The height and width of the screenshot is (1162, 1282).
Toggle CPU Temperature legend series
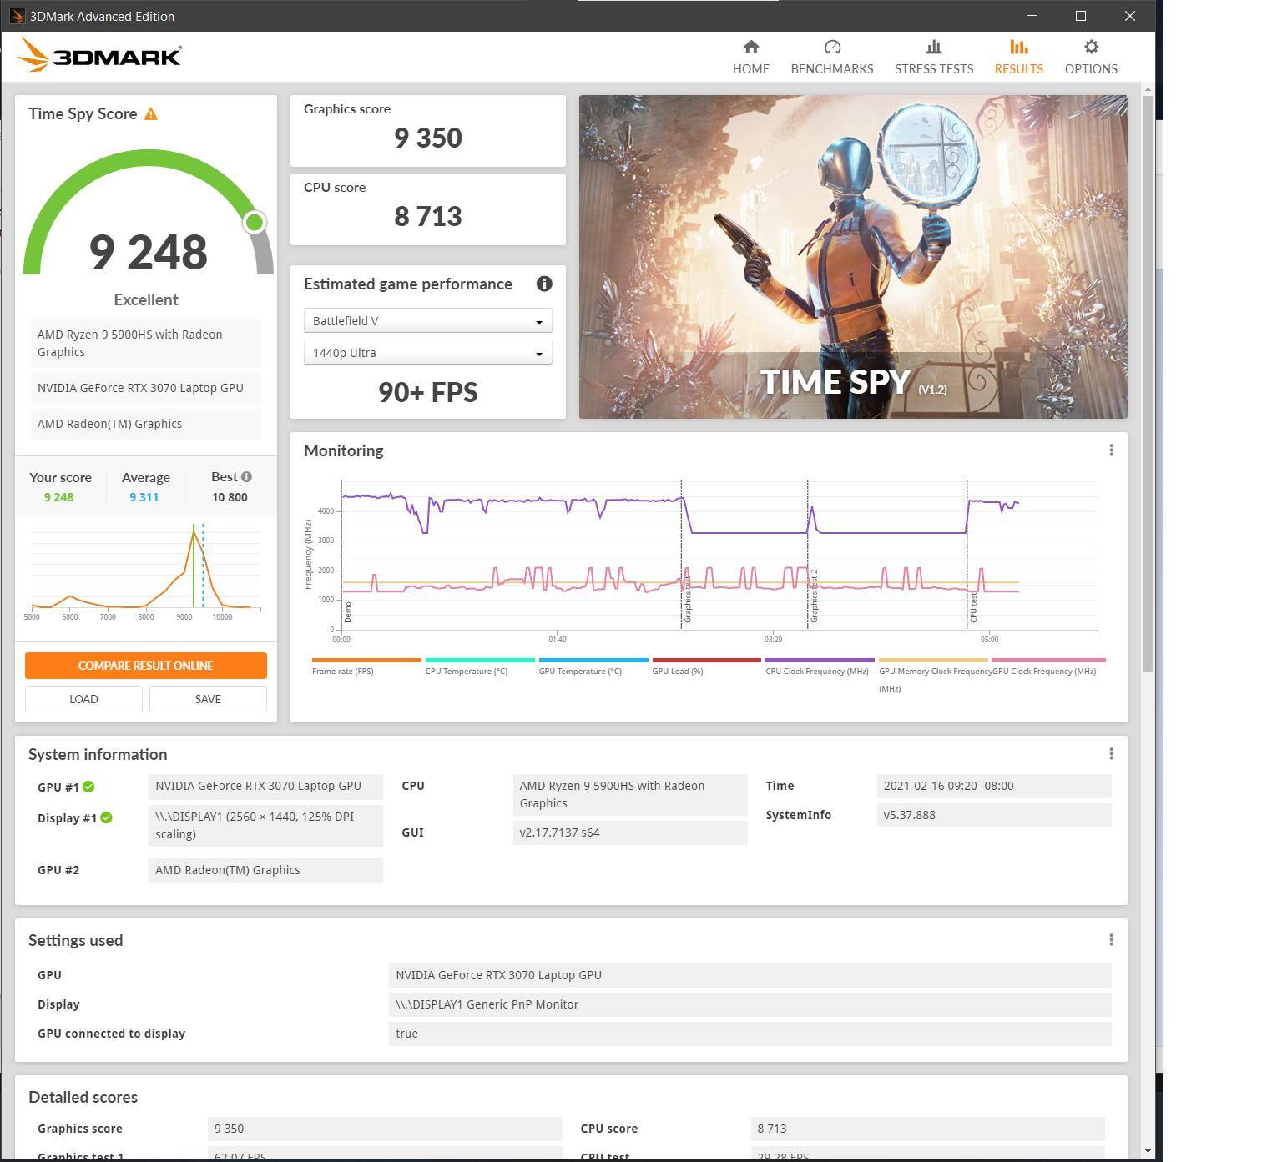click(x=466, y=671)
